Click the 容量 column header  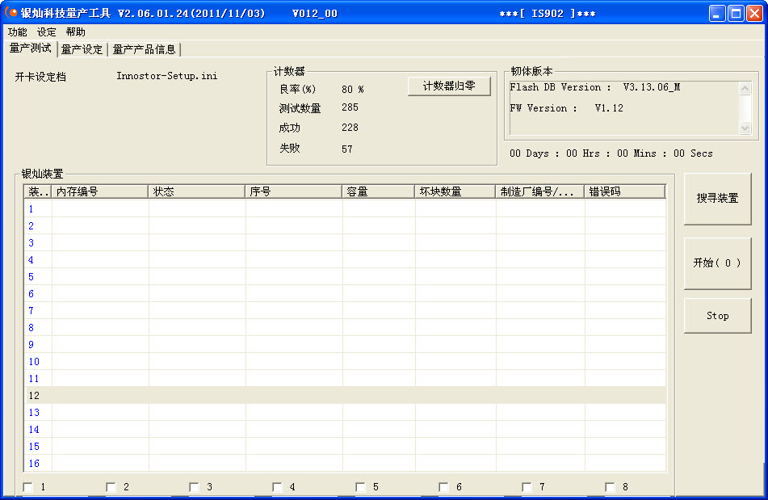coord(378,191)
